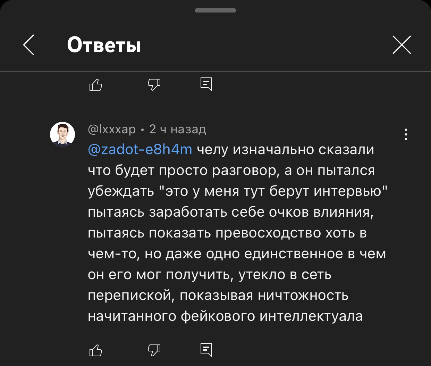Reply to @lxxxap's comment

pos(206,350)
